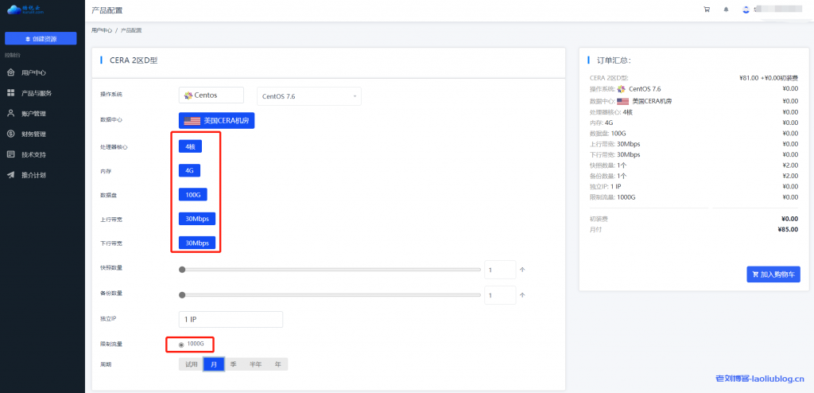The width and height of the screenshot is (814, 393).
Task: Click the 创建资源 button
Action: [41, 38]
